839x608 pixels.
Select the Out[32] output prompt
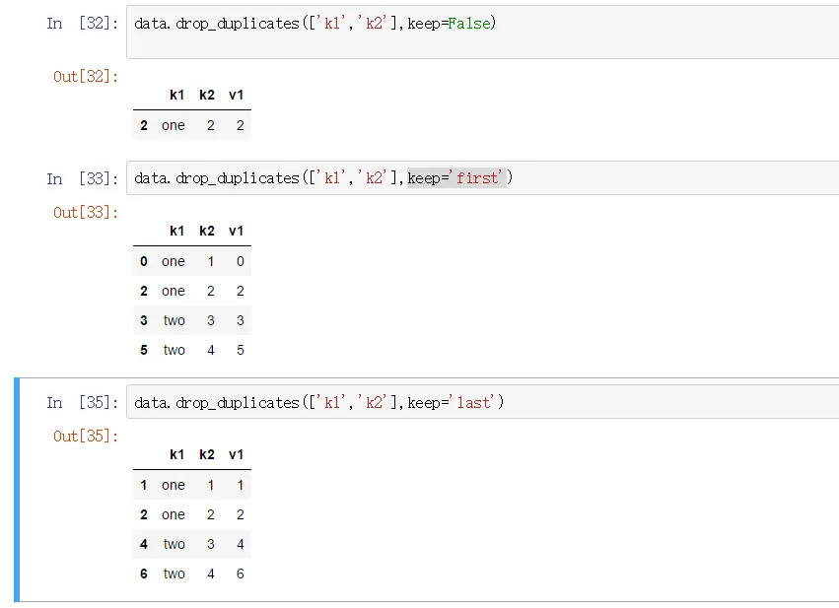click(x=85, y=77)
